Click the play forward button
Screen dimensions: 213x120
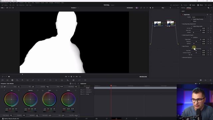coord(74,77)
